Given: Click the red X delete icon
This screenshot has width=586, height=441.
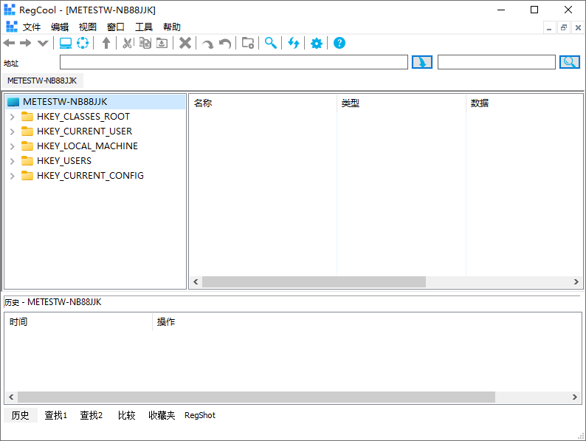Looking at the screenshot, I should (x=185, y=44).
